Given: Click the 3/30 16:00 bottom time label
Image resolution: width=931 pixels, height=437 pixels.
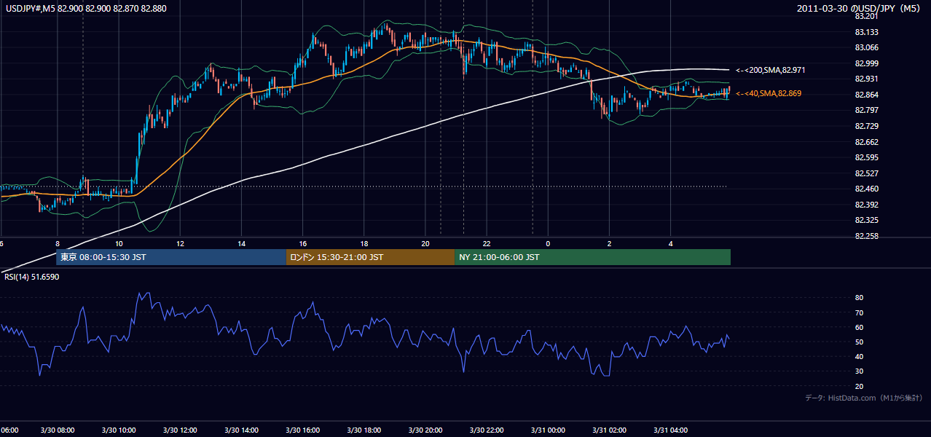Looking at the screenshot, I should [x=302, y=430].
